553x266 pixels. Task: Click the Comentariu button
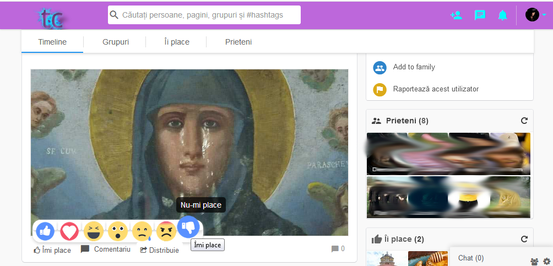pyautogui.click(x=105, y=249)
